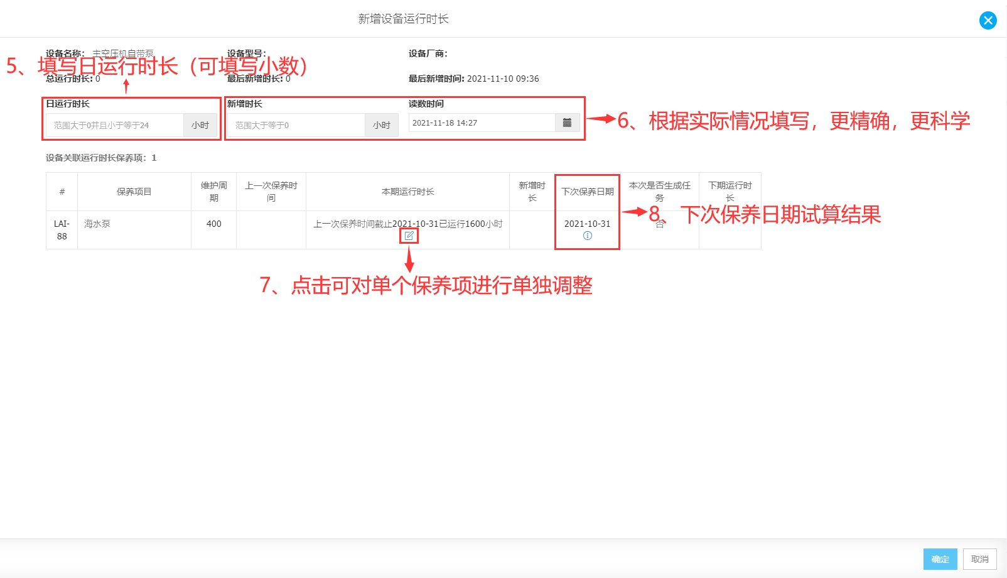Select the LAI-88 row number cell
This screenshot has height=578, width=1007.
coord(62,230)
